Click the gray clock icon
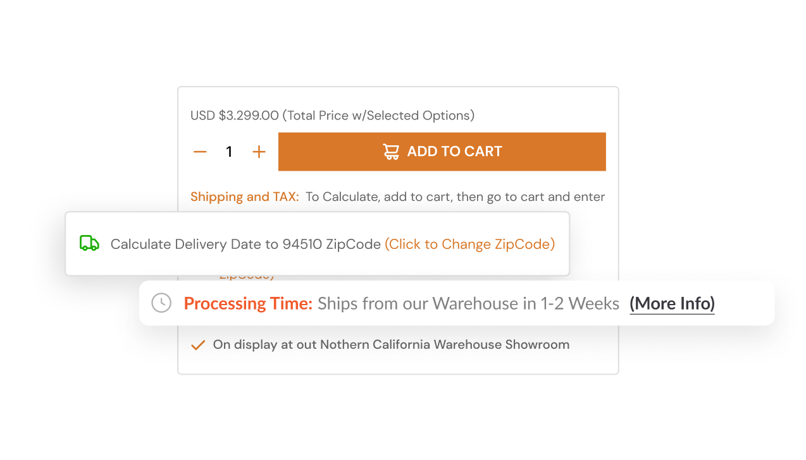The image size is (806, 460). tap(161, 303)
